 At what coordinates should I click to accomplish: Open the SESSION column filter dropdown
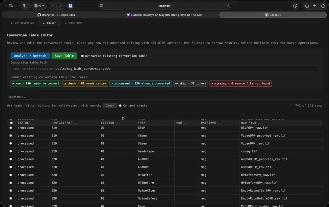(x=117, y=123)
